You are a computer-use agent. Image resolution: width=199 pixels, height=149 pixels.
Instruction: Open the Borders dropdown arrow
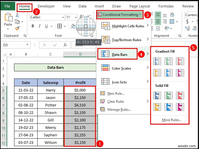(x=65, y=26)
